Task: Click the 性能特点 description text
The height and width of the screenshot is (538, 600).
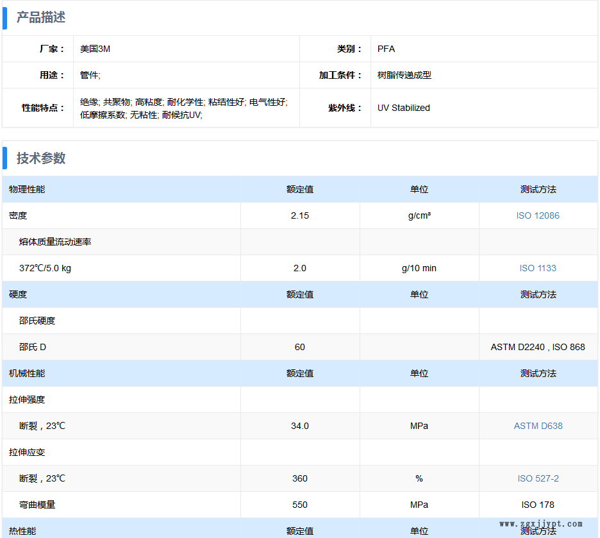Action: [183, 108]
